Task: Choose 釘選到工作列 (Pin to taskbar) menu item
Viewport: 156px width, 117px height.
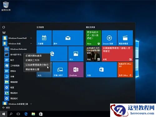Action: tap(37, 60)
